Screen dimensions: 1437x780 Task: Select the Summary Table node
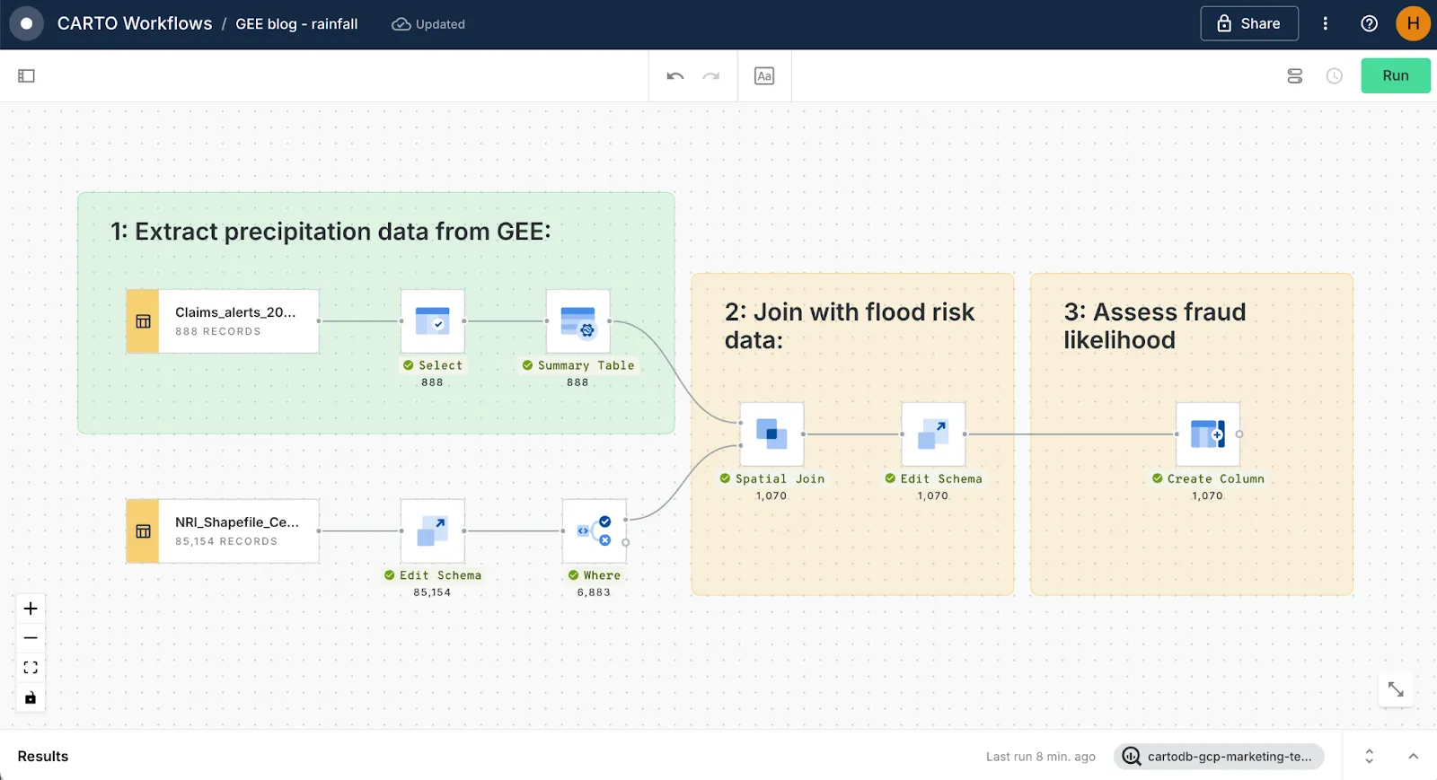pyautogui.click(x=577, y=321)
